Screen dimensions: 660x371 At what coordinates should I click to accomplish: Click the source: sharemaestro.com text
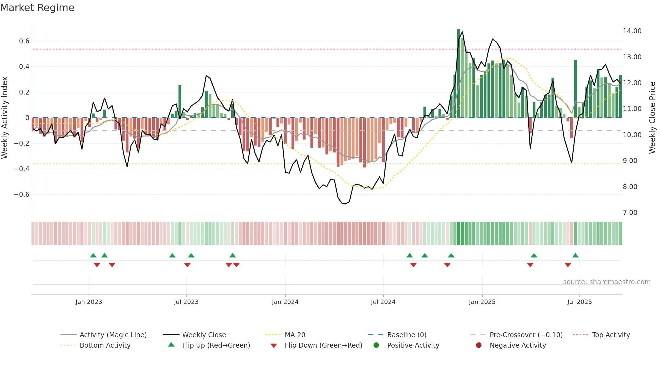pyautogui.click(x=607, y=282)
